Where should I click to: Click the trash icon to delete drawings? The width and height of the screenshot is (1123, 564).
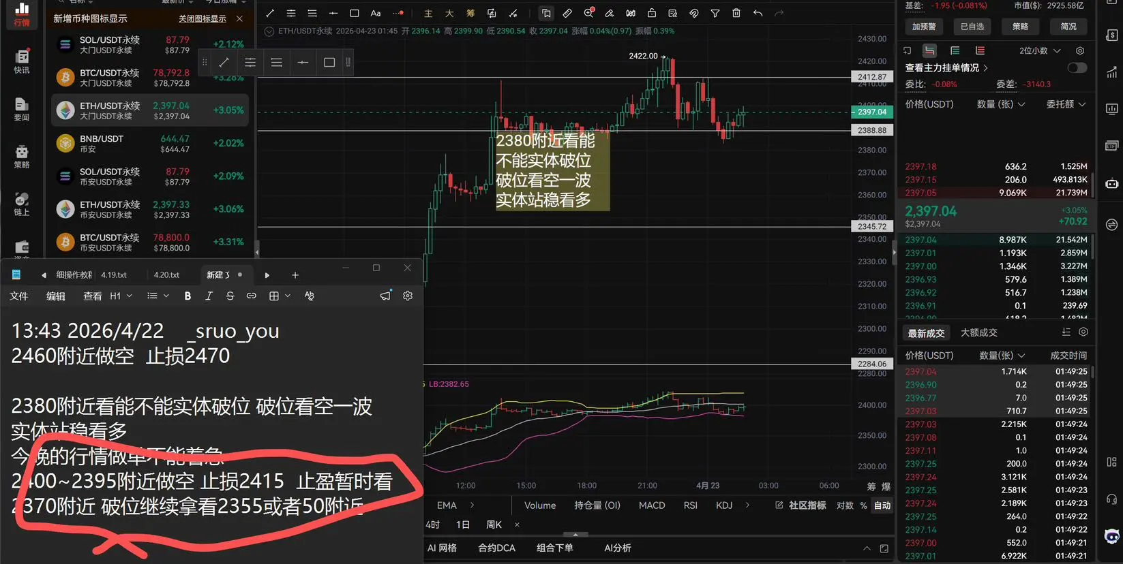(736, 13)
